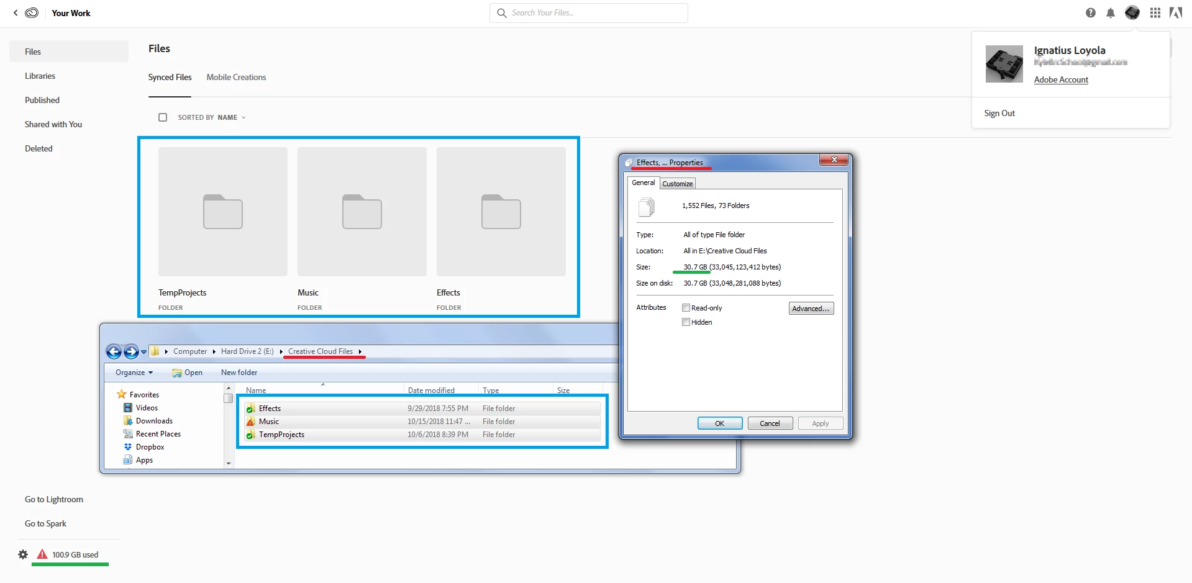This screenshot has height=583, width=1192.
Task: Open the Customize tab in Properties
Action: point(677,184)
